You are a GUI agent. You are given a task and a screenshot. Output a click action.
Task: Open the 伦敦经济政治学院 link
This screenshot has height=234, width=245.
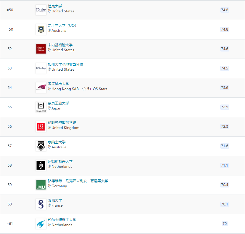[x=62, y=123]
